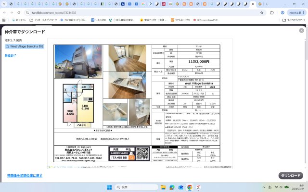This screenshot has height=192, width=308.
Task: Open the Chrome three-dot menu
Action: [x=303, y=12]
